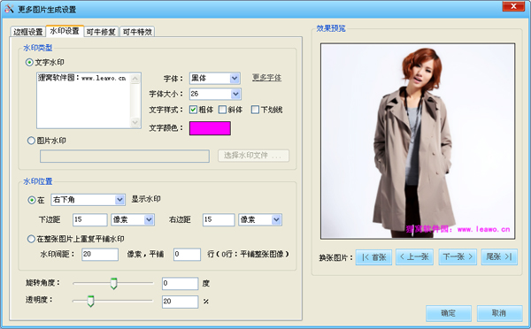Image resolution: width=531 pixels, height=329 pixels.
Task: Click the 平铺 rows input field
Action: 187,255
